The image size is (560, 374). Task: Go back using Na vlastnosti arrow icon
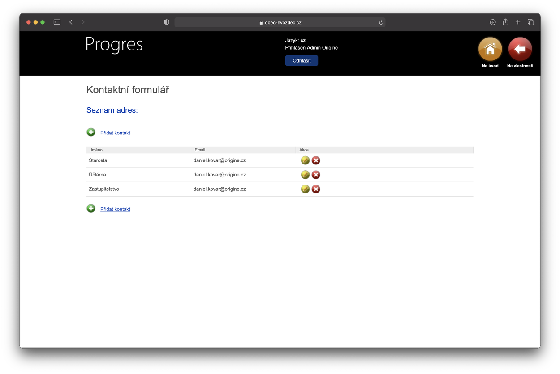(520, 49)
